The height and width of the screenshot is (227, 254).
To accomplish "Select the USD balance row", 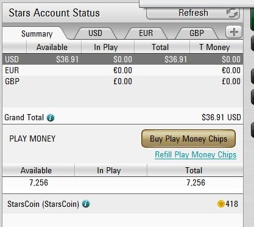I will 122,59.
